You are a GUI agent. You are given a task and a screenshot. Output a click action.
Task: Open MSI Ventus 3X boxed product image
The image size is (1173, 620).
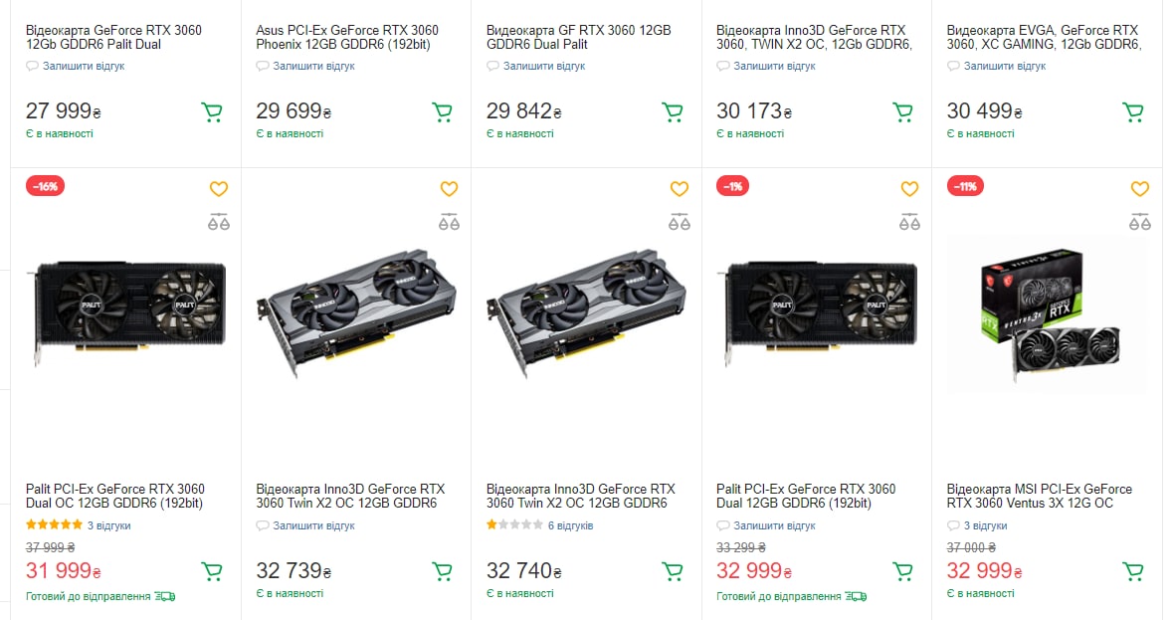(x=1047, y=315)
